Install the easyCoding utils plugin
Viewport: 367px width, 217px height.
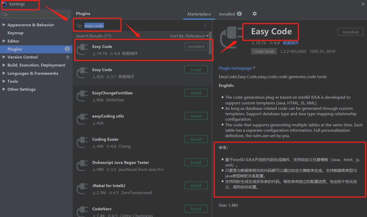pos(196,116)
